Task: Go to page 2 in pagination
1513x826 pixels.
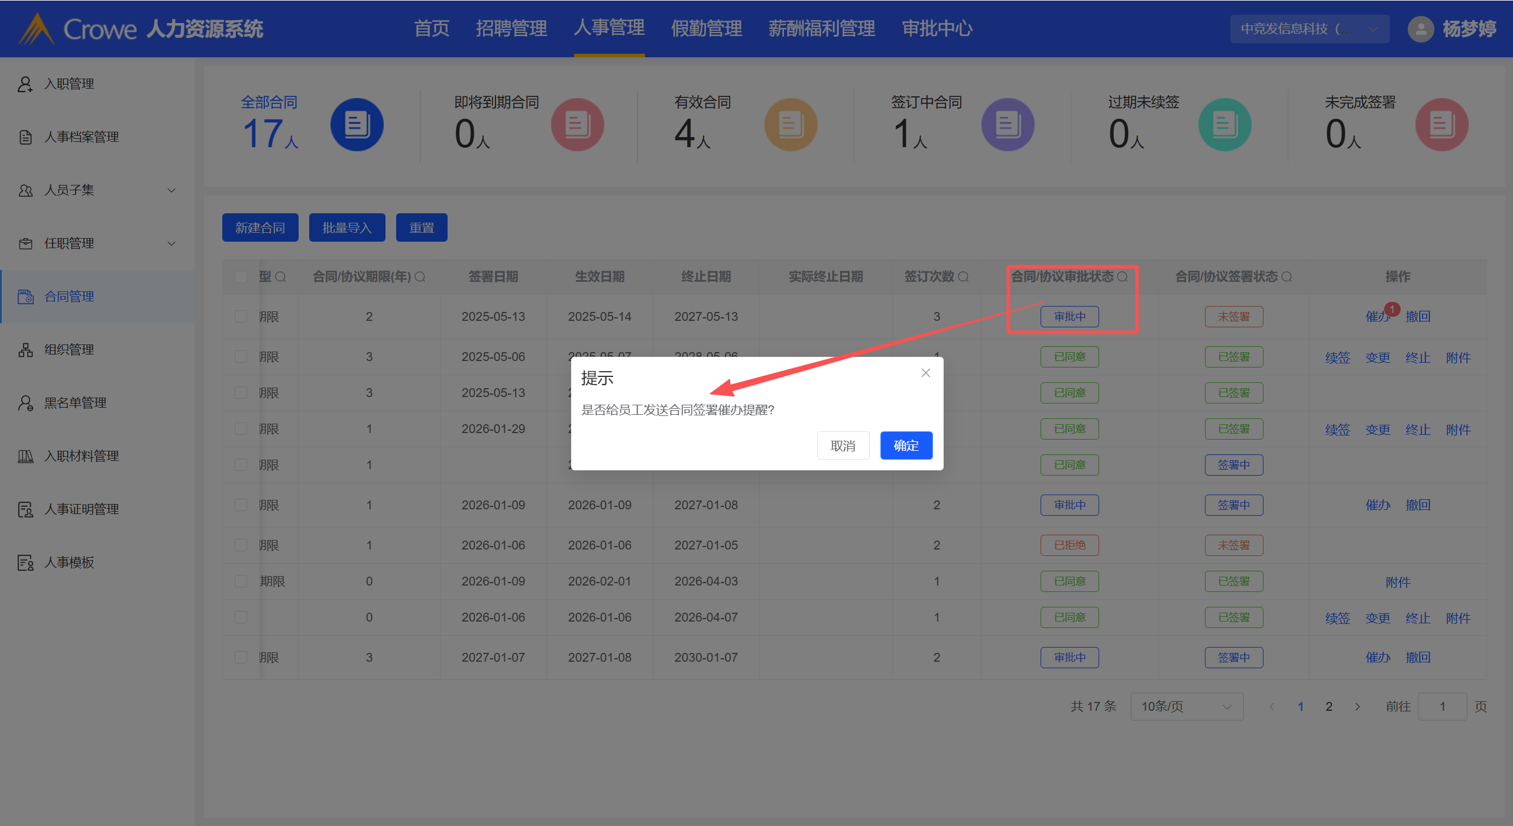Action: click(1329, 707)
